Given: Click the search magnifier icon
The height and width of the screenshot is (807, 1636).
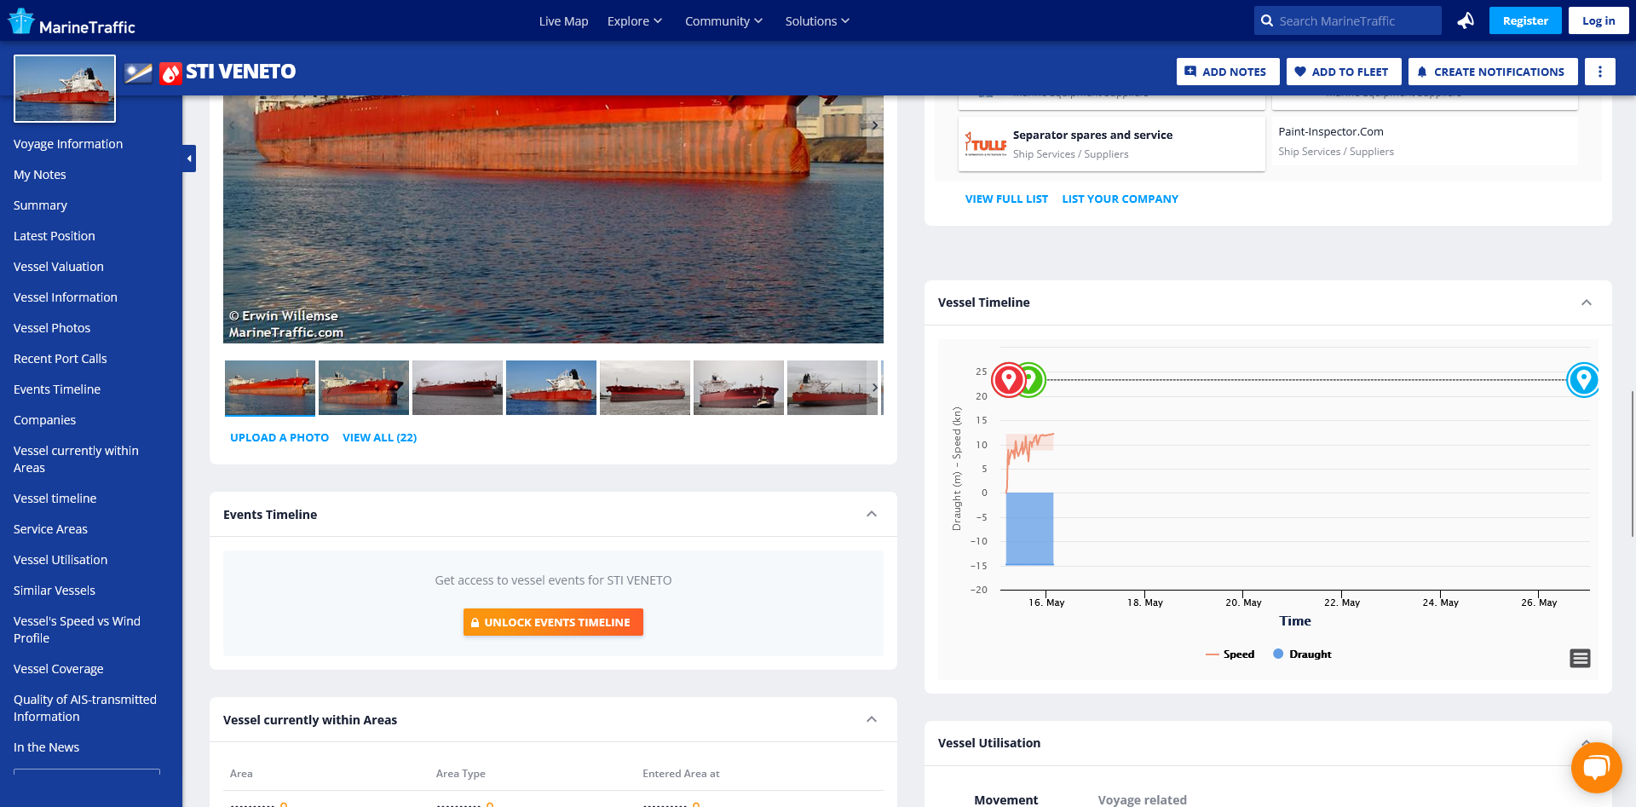Looking at the screenshot, I should pos(1267,20).
